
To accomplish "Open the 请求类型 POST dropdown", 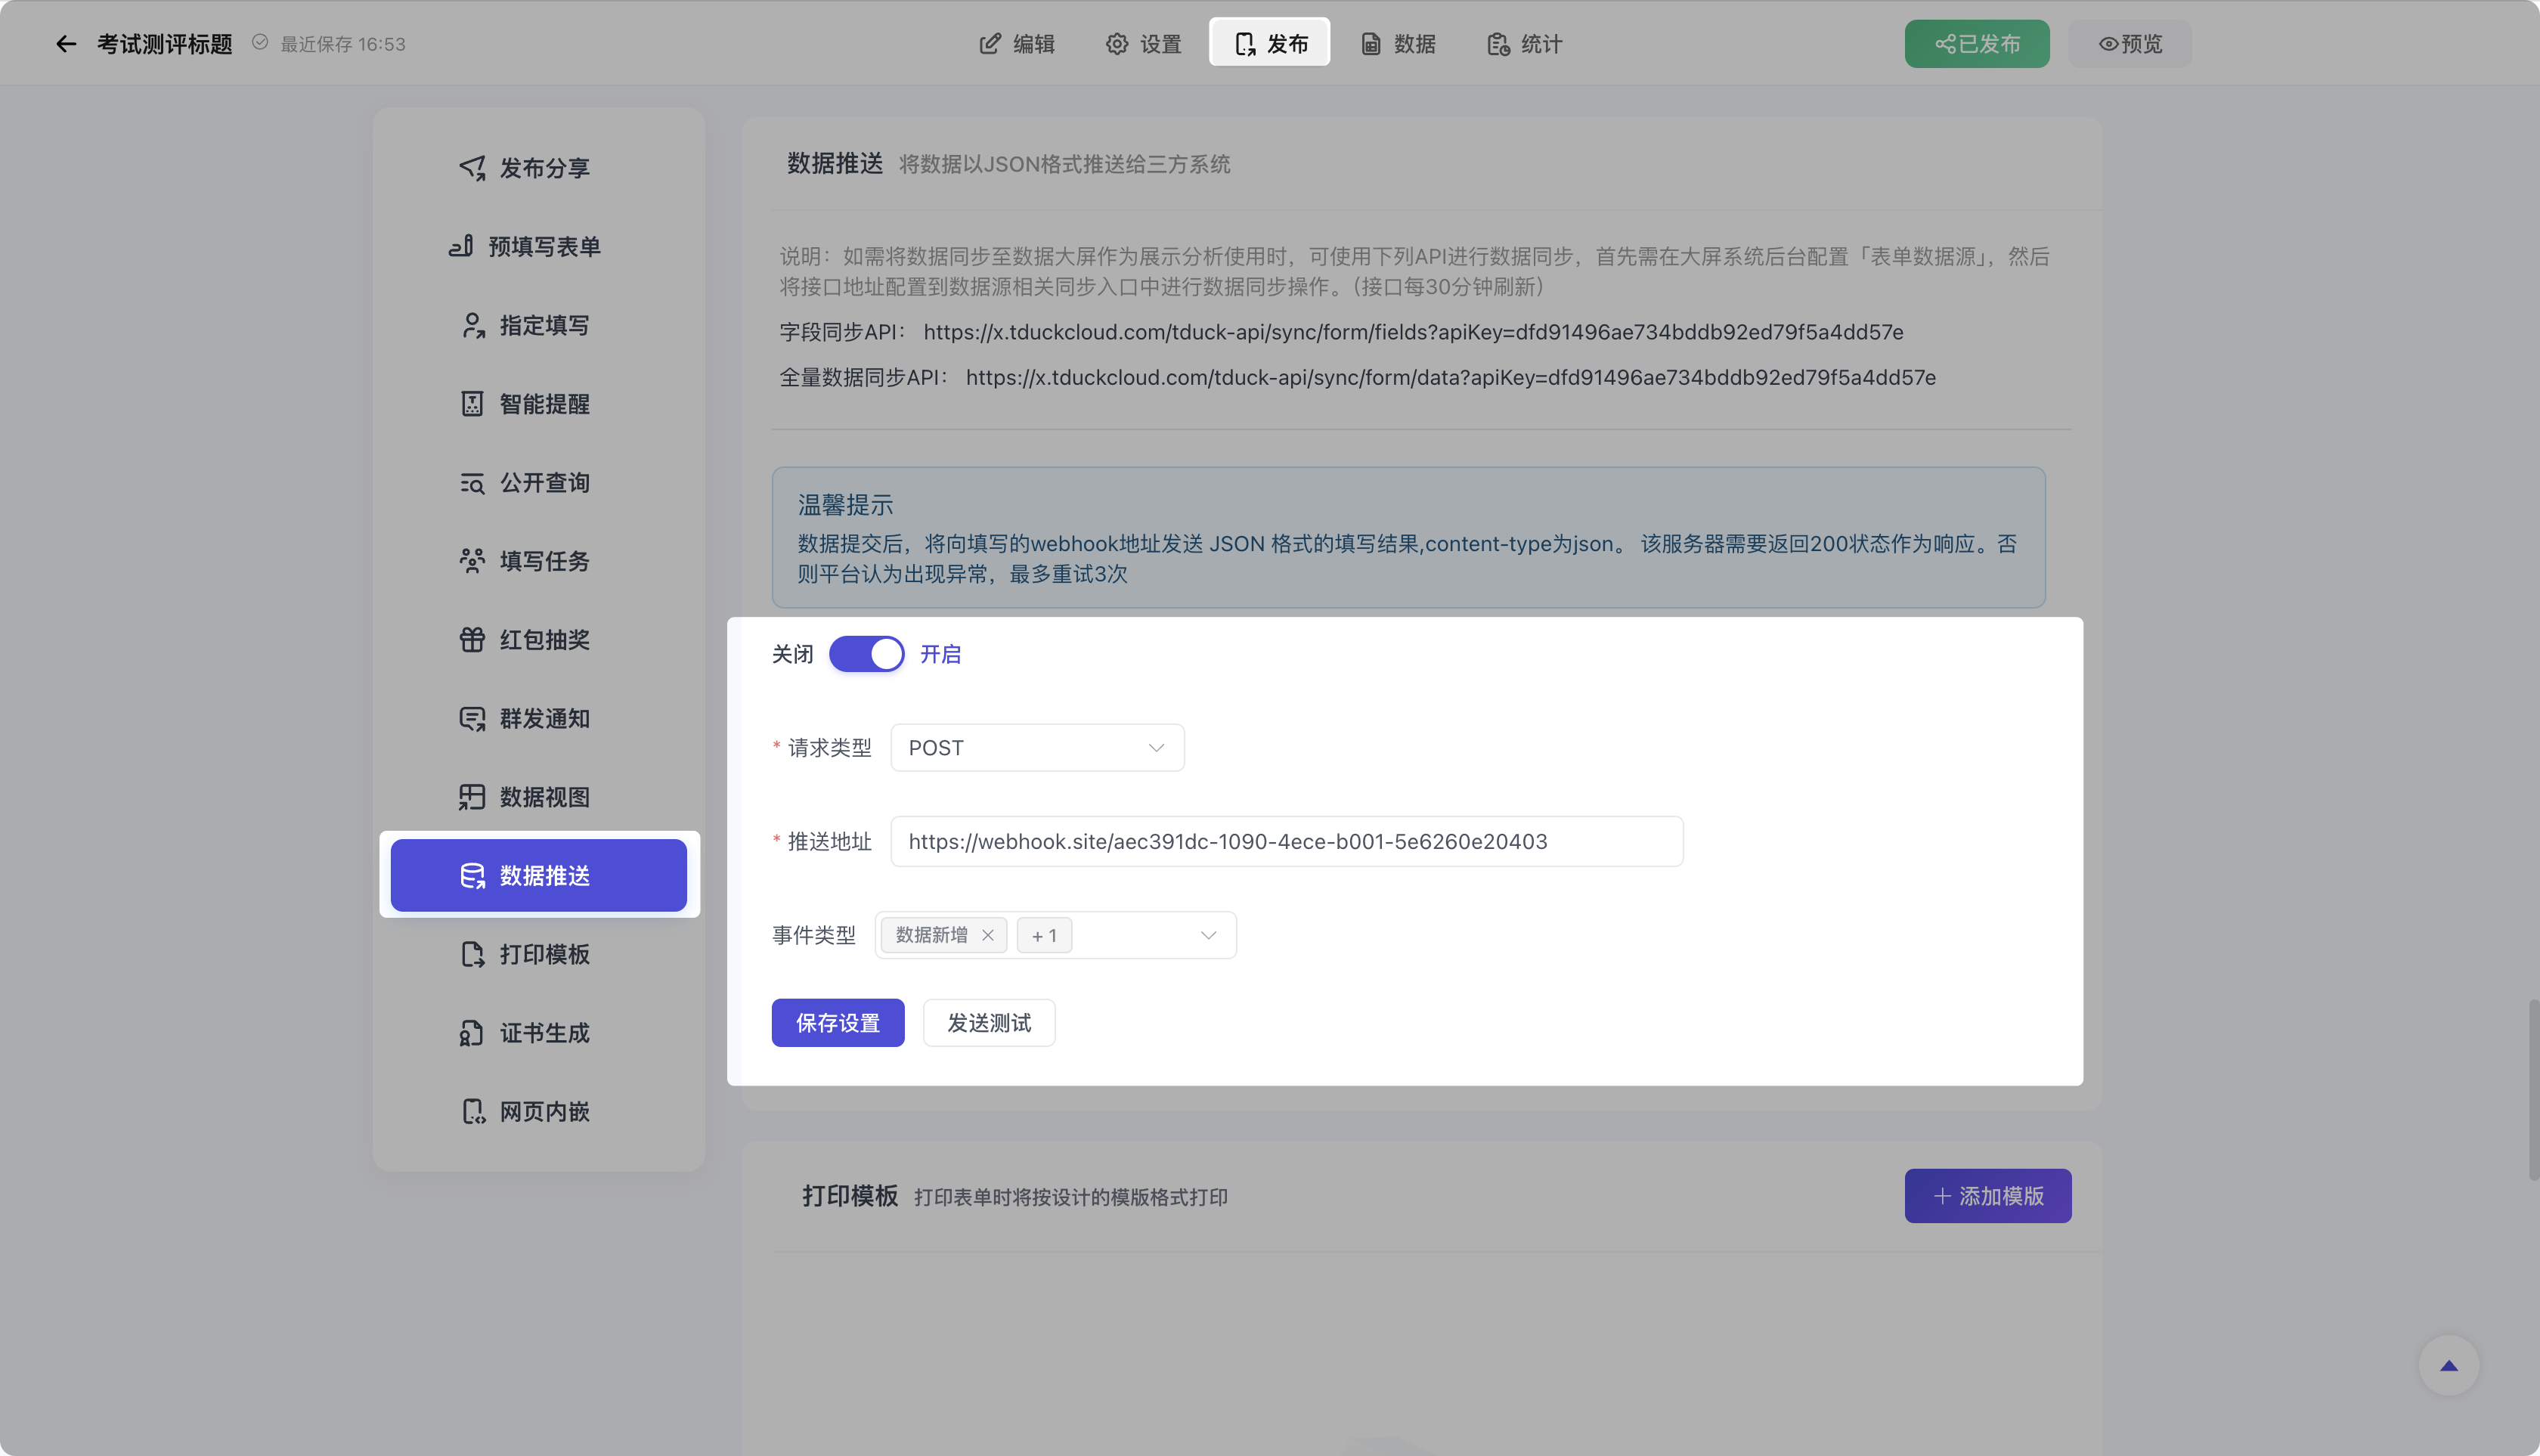I will tap(1037, 748).
